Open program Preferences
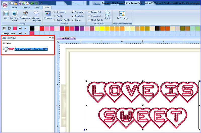Screen dimensions: 201x133 122,15
